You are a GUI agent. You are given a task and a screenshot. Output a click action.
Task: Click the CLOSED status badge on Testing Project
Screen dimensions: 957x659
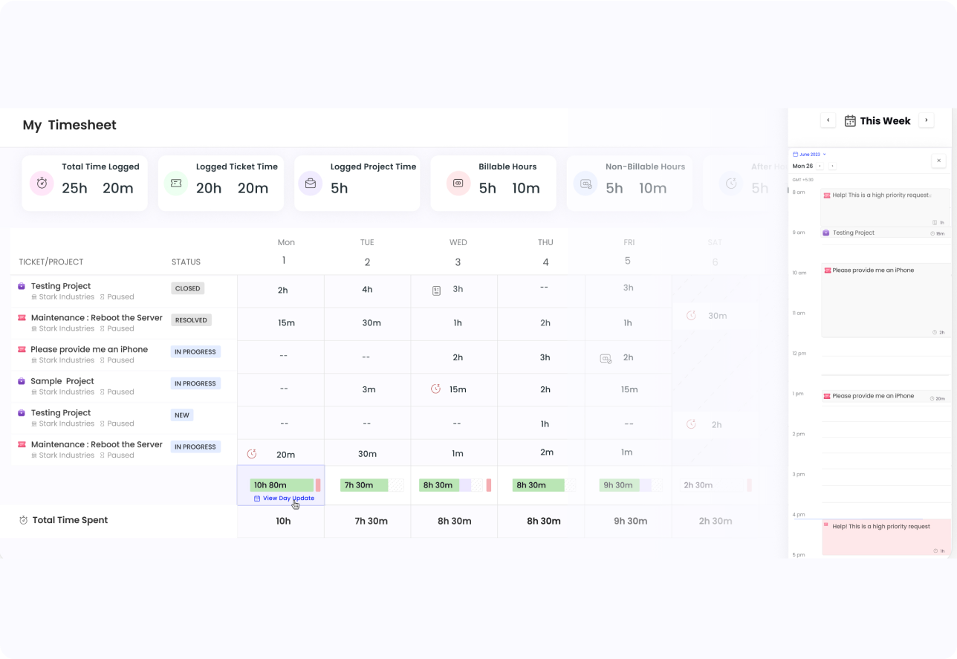click(x=187, y=288)
